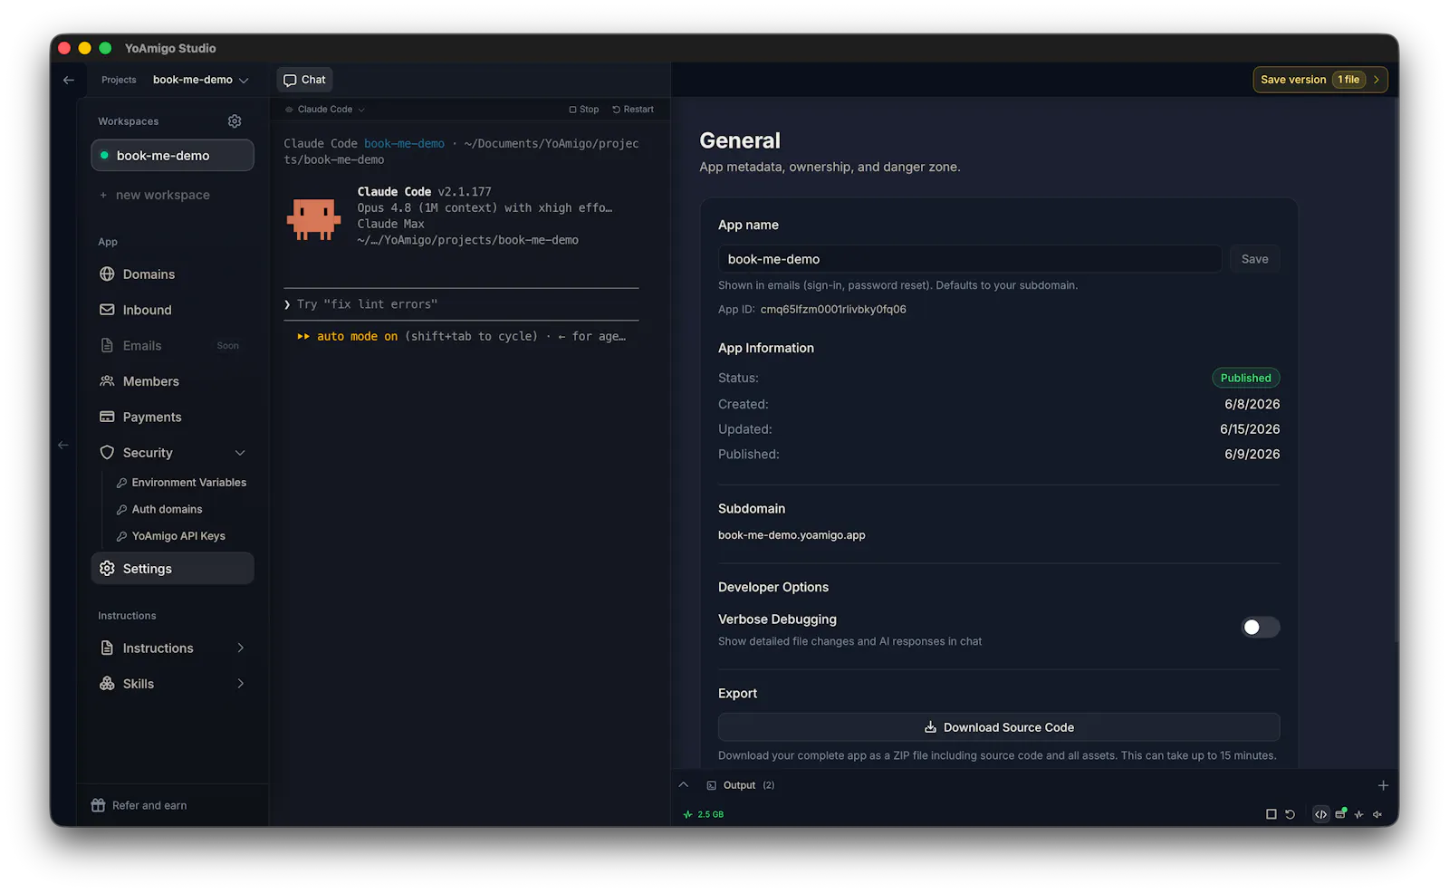Click the mute speaker icon in status bar
This screenshot has width=1449, height=893.
(x=1377, y=814)
